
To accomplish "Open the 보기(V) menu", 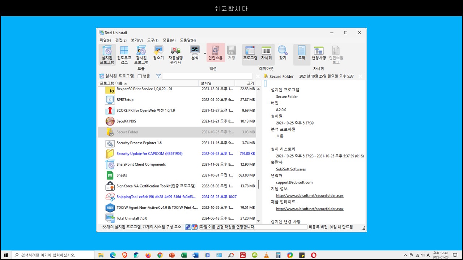I will pos(137,40).
